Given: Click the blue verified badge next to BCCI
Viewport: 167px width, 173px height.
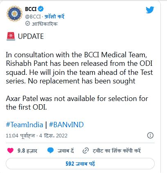Looking at the screenshot, I should click(x=41, y=9).
